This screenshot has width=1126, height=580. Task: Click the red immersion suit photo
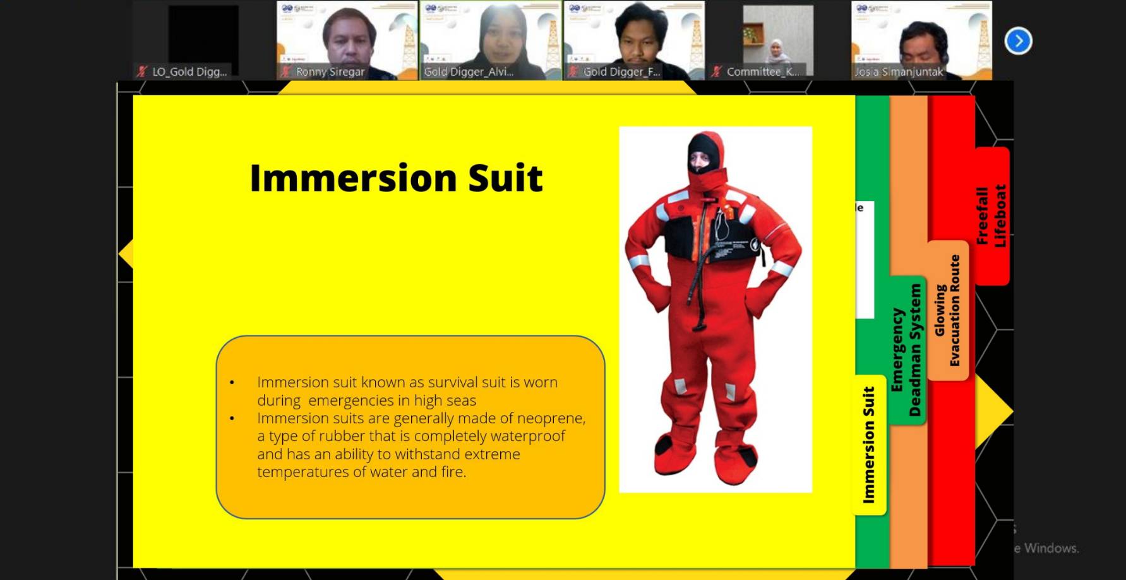(x=715, y=309)
